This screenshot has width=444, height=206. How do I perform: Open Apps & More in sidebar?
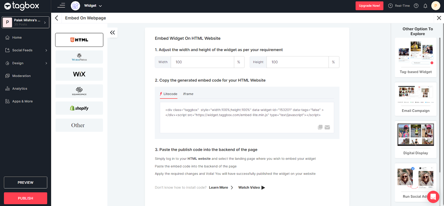tap(22, 101)
